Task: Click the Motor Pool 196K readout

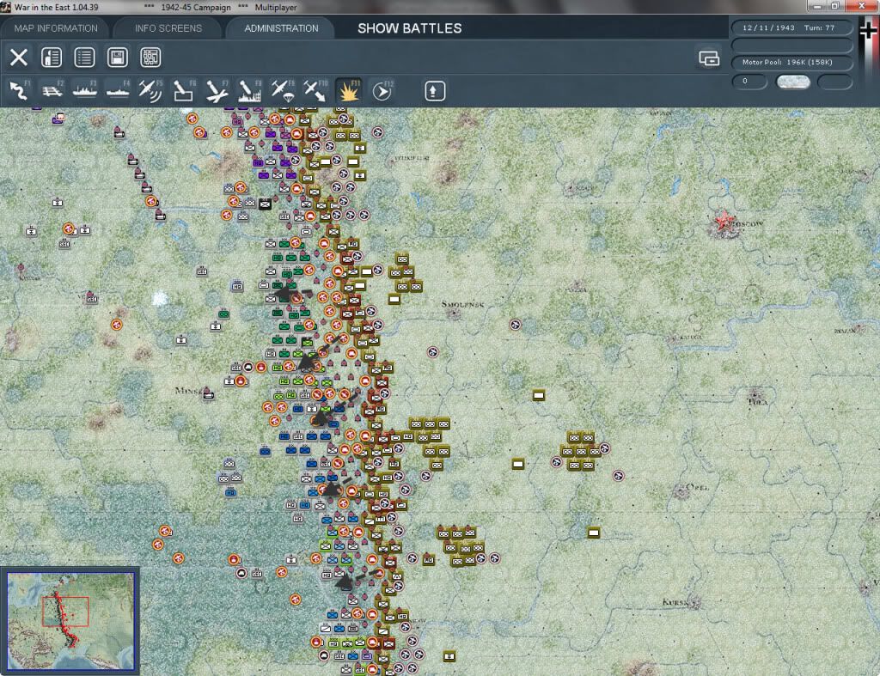Action: pyautogui.click(x=791, y=62)
